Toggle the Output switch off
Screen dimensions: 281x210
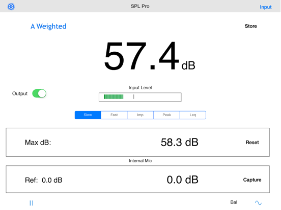[x=39, y=93]
